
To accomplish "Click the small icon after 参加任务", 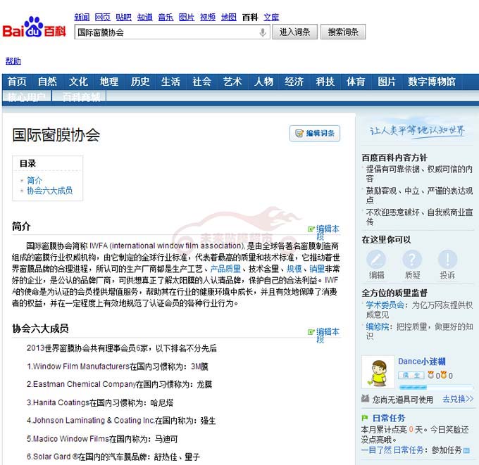I will [x=466, y=450].
